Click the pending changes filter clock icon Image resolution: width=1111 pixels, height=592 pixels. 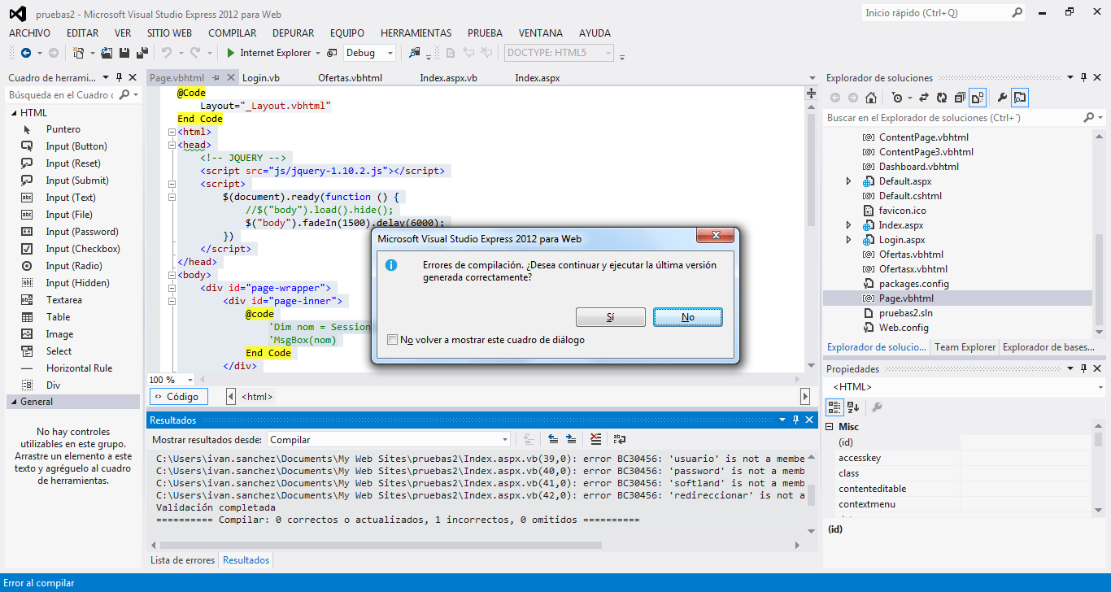896,98
